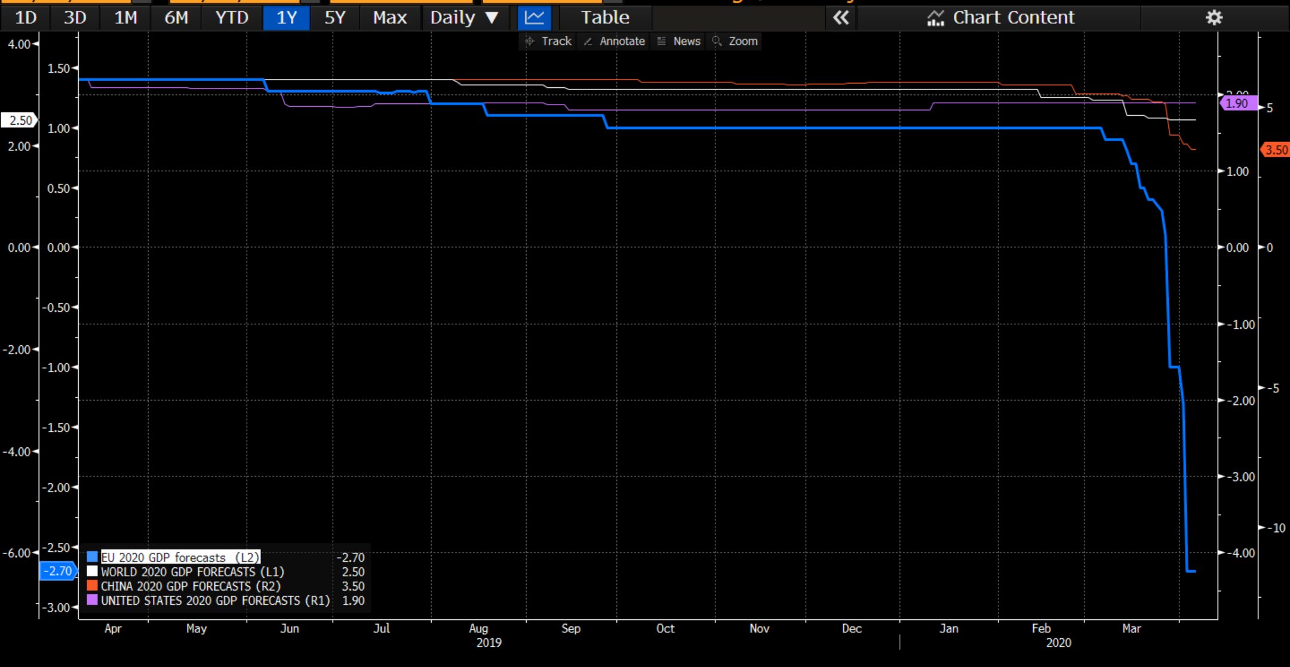Click the blue -2.70 axis value flag
1290x667 pixels.
point(58,571)
